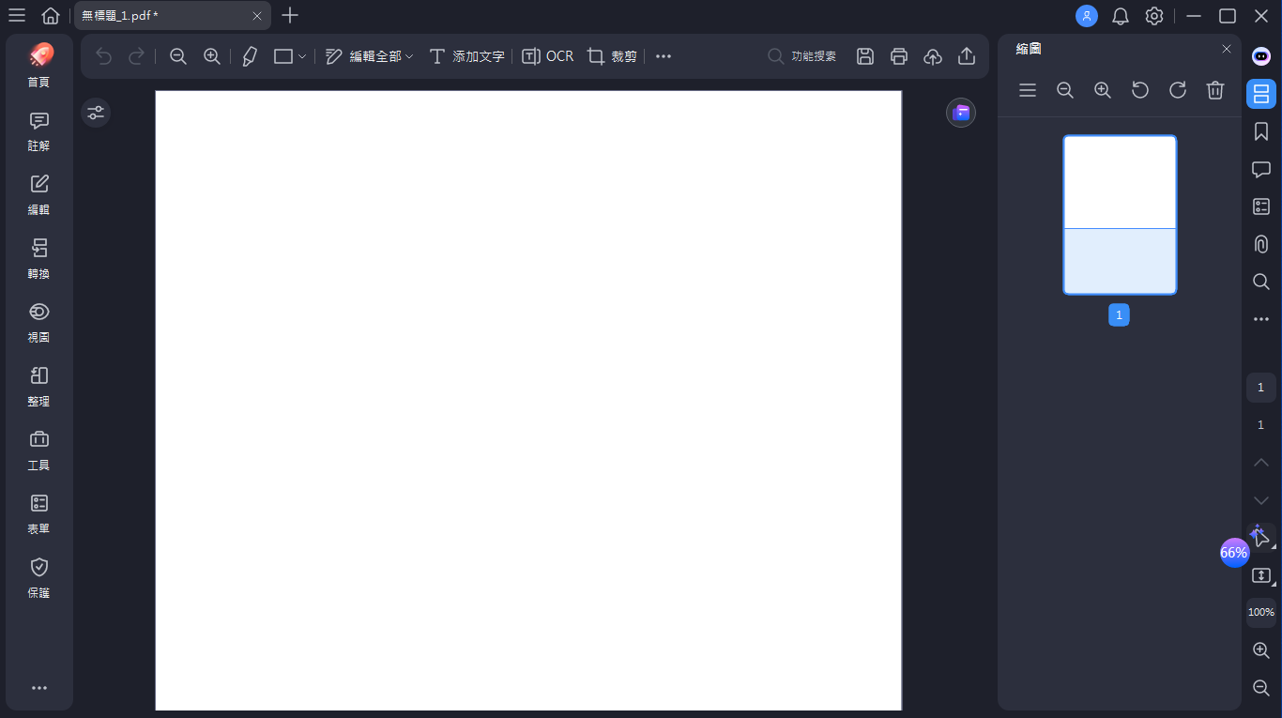Open the 視圖 view section
1282x718 pixels.
click(39, 323)
